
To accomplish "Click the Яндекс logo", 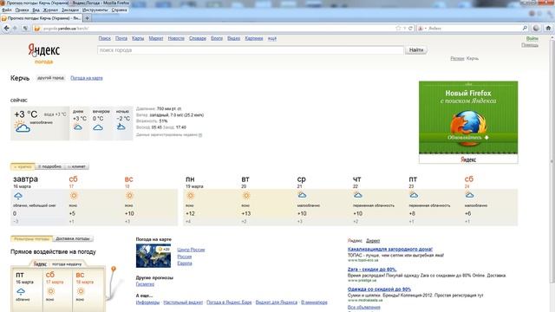I will coord(44,50).
